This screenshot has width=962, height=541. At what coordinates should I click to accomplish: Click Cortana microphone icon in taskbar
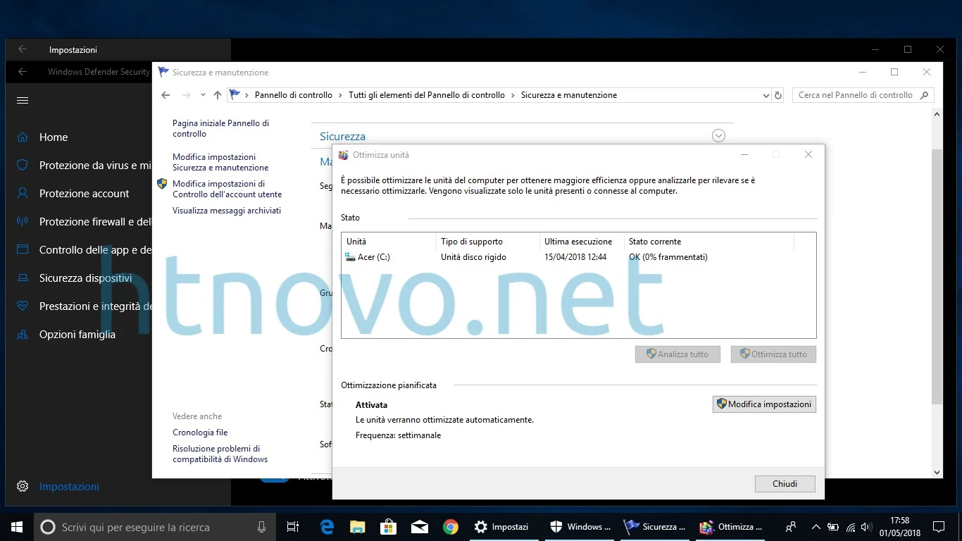[262, 527]
